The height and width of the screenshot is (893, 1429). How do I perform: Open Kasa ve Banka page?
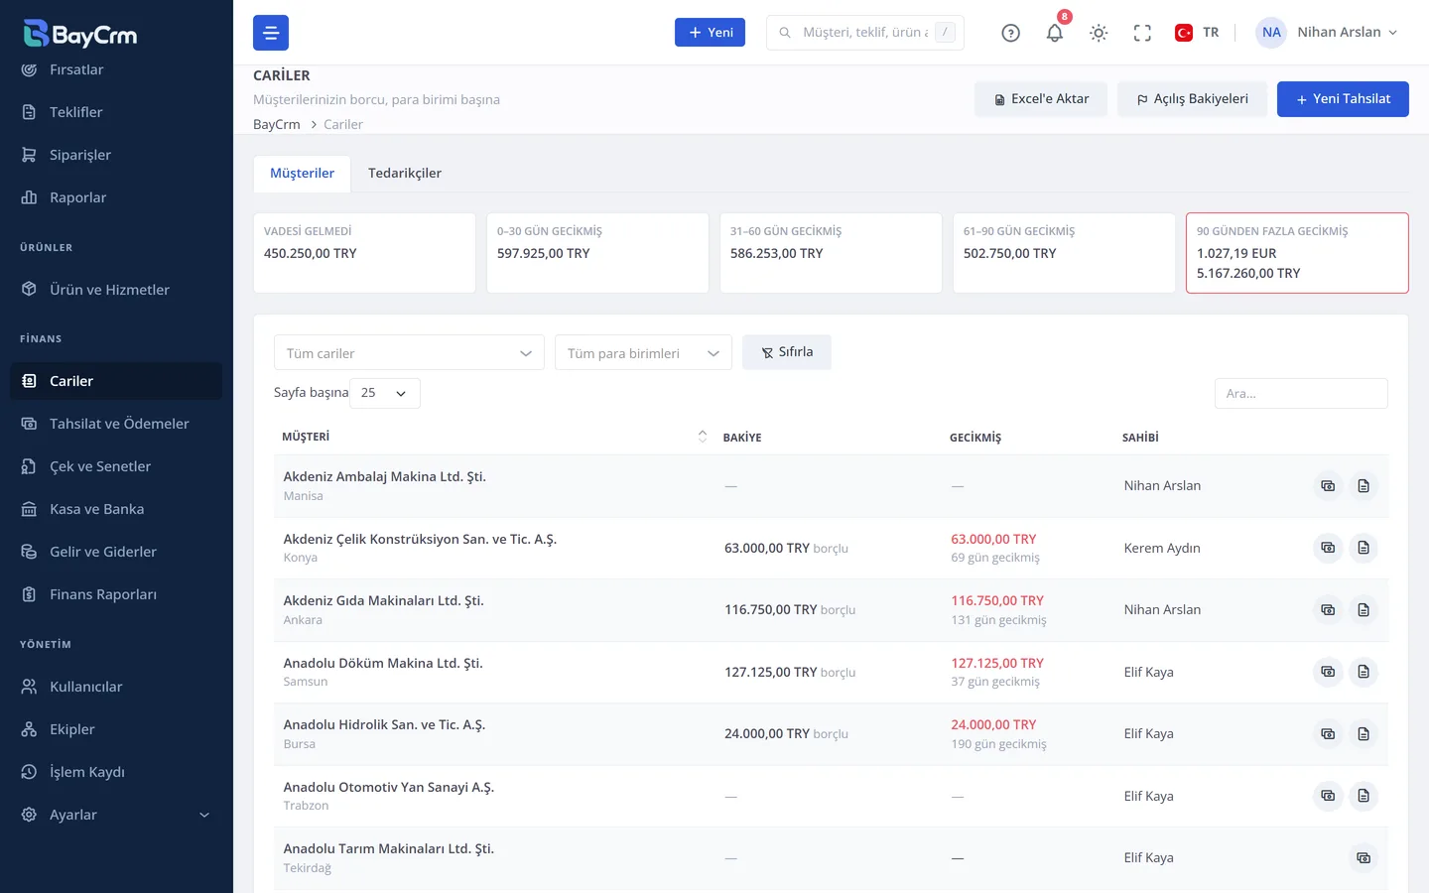click(116, 509)
